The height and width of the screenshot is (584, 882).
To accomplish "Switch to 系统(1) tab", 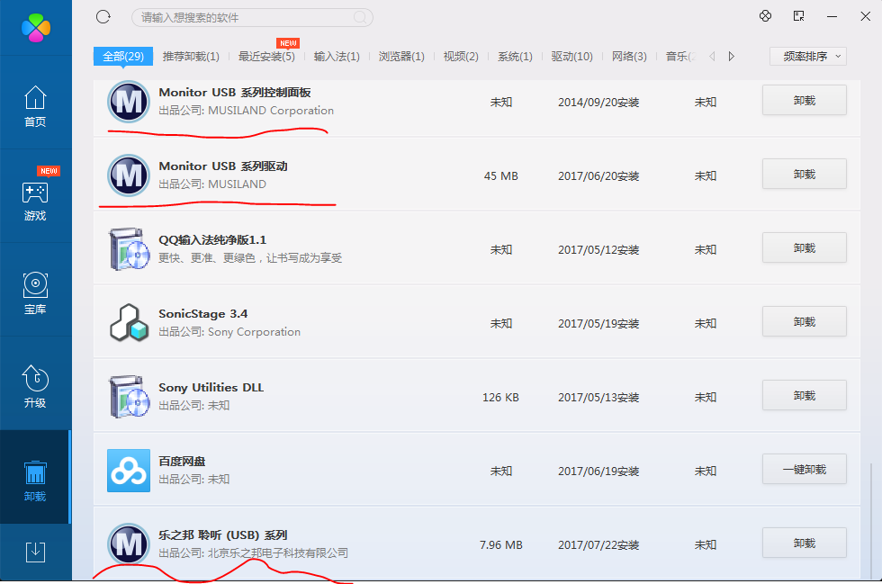I will 515,57.
